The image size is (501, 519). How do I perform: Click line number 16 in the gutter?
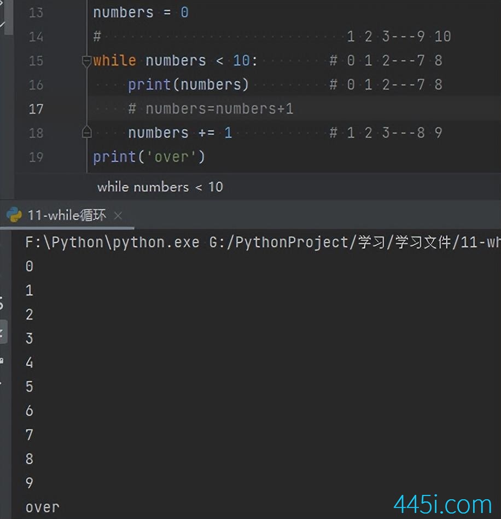click(36, 85)
